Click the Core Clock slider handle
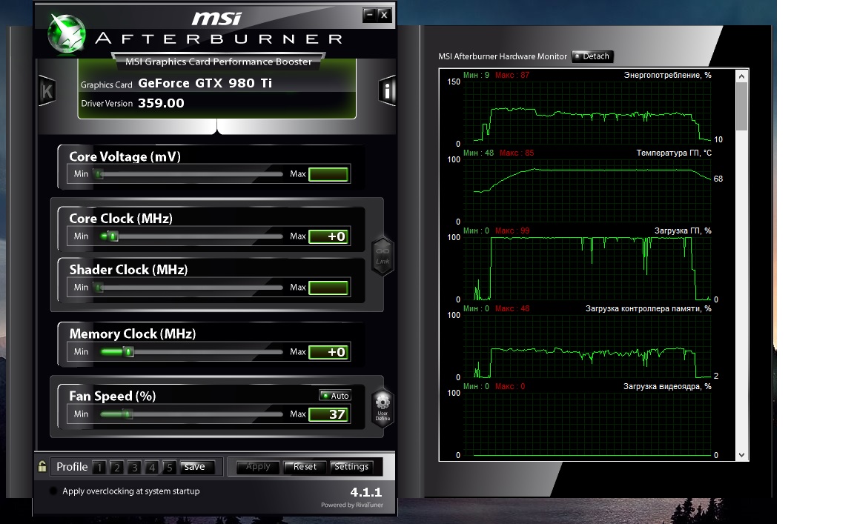854x524 pixels. coord(112,236)
